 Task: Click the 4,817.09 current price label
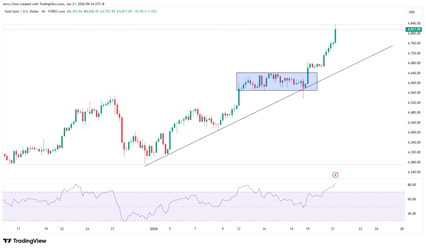click(x=414, y=29)
